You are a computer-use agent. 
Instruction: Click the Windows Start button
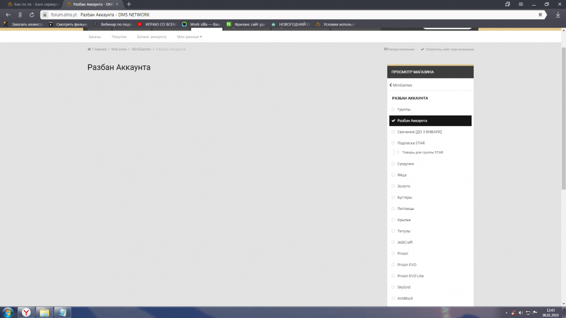pos(8,312)
